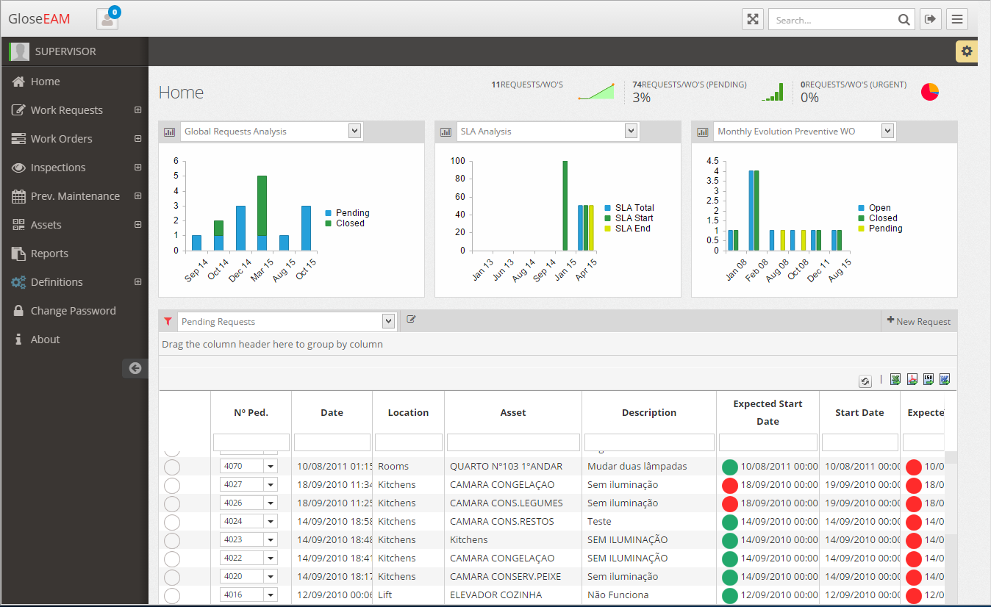Open the Work Requests sidebar menu
991x607 pixels.
tap(68, 109)
